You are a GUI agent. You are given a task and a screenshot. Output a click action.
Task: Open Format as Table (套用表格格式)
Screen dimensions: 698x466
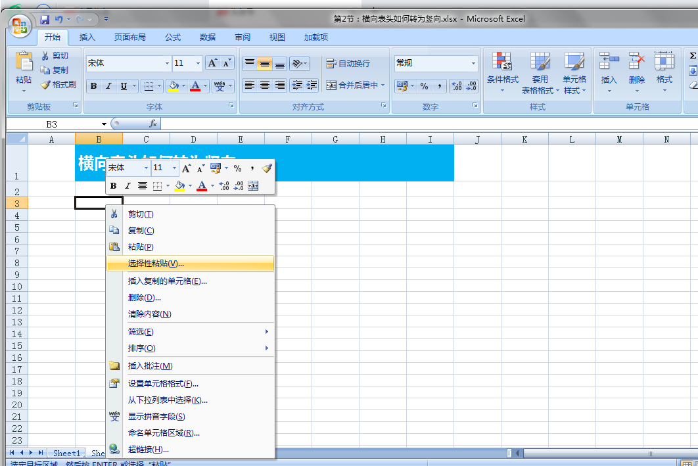pyautogui.click(x=540, y=72)
